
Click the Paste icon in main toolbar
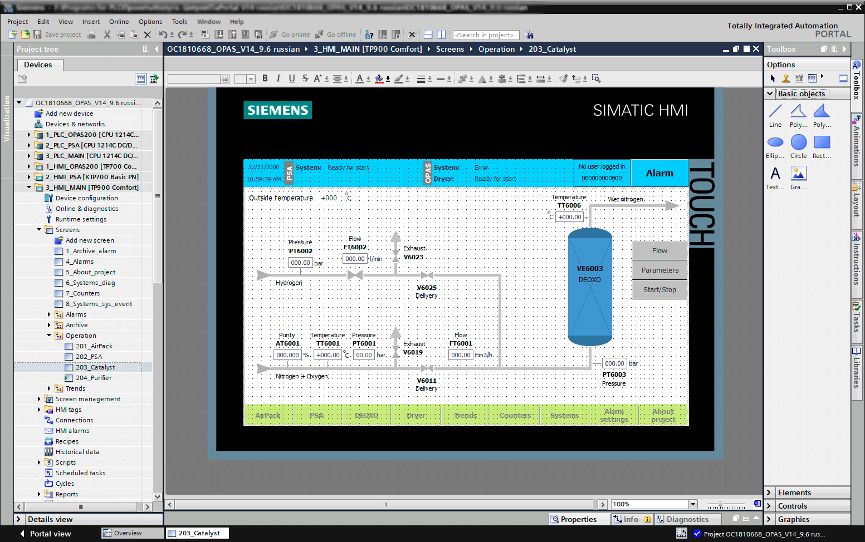[134, 35]
